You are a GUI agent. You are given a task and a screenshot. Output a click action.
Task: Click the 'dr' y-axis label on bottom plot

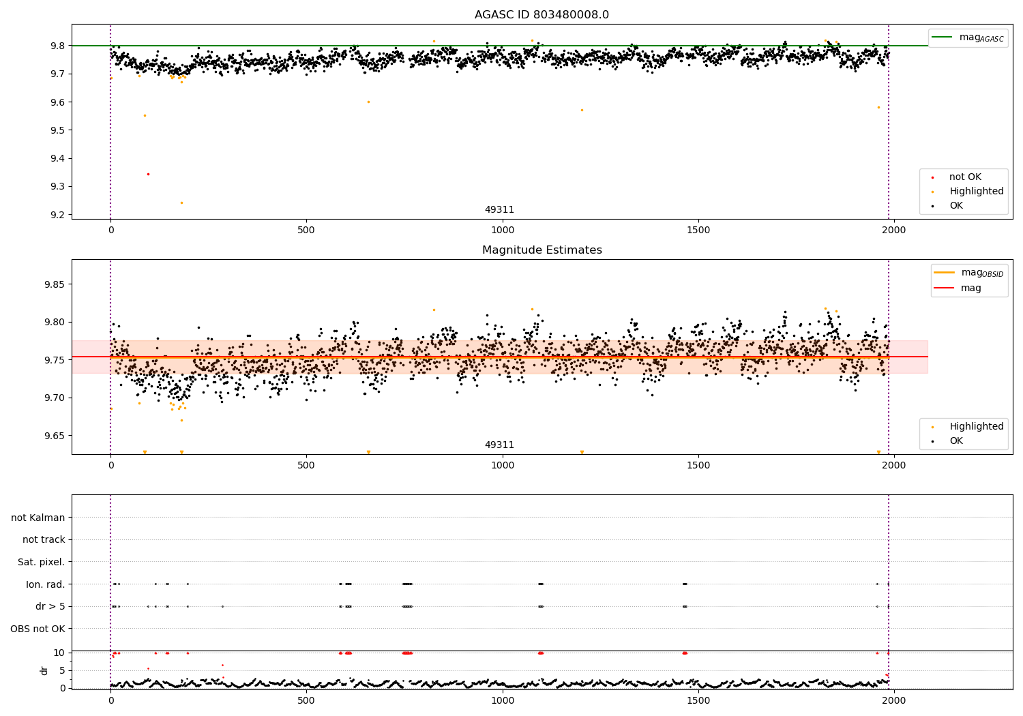pyautogui.click(x=44, y=670)
